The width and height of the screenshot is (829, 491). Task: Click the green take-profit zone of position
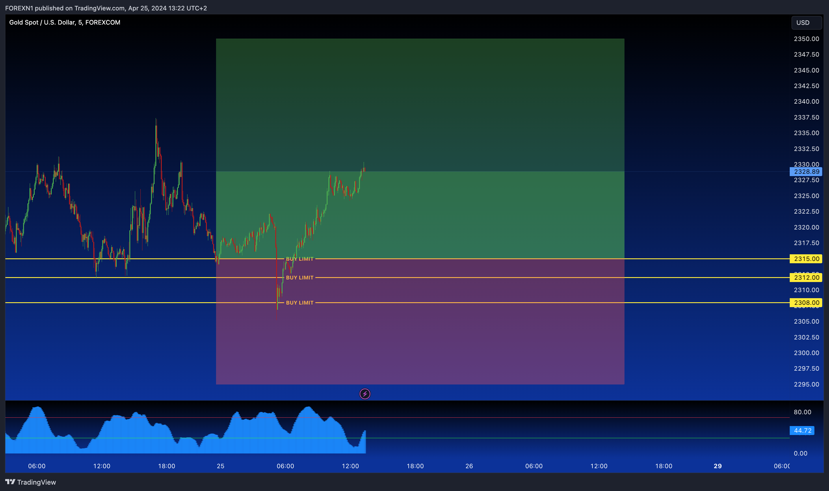(420, 149)
